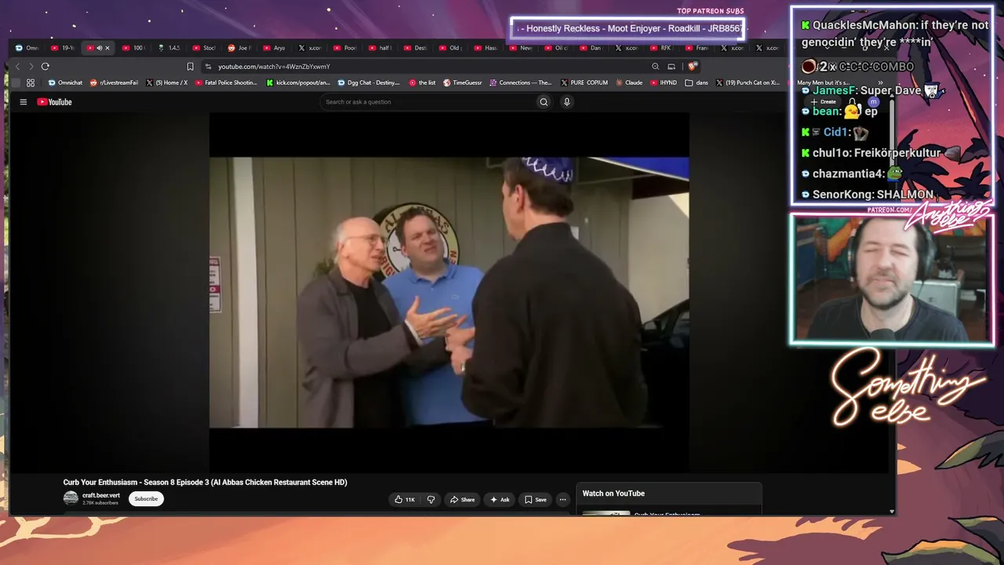Share the Curb Your Enthusiasm video
Image resolution: width=1004 pixels, height=565 pixels.
tap(462, 500)
